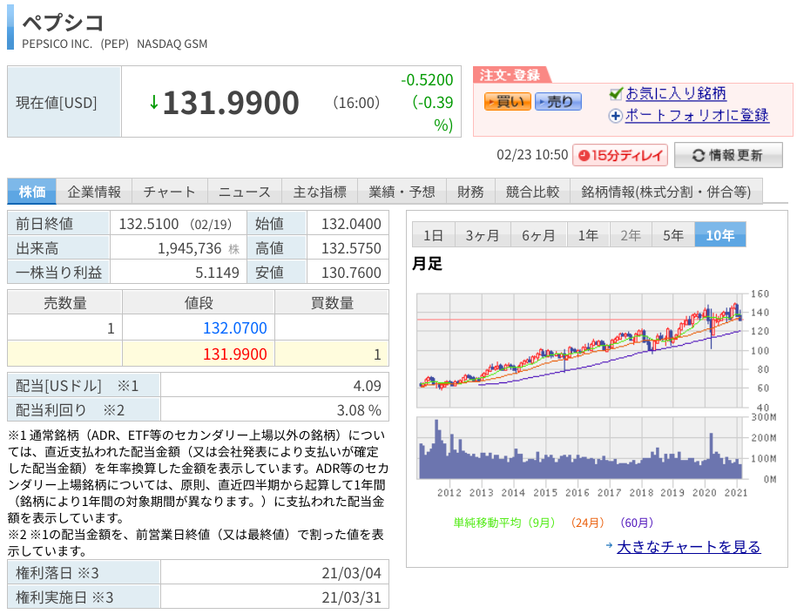Click the current price 131.9900
The width and height of the screenshot is (797, 614).
point(231,103)
